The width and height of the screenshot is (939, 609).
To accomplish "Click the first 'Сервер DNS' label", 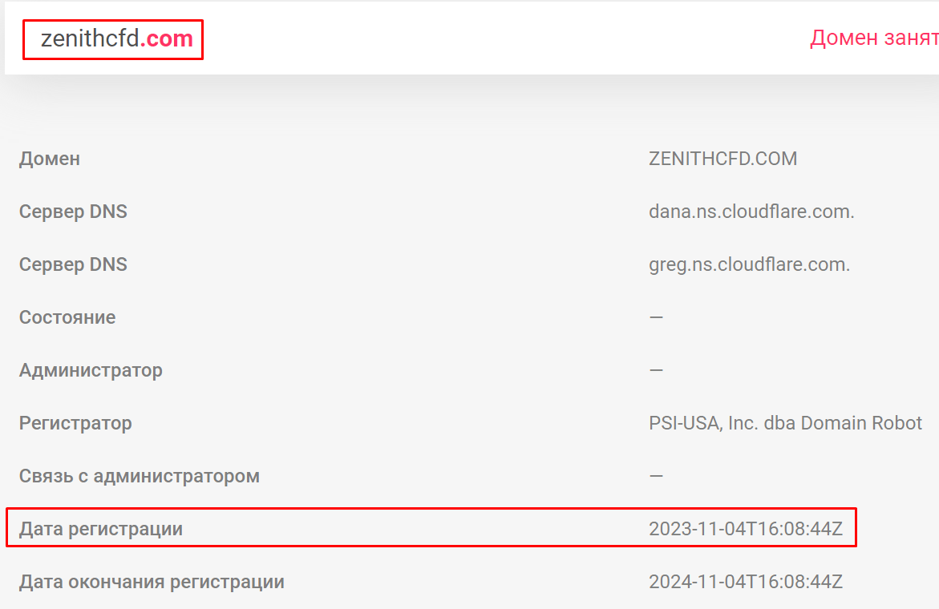I will 73,212.
